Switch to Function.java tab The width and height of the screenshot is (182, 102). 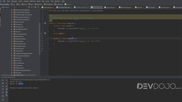click(x=165, y=7)
